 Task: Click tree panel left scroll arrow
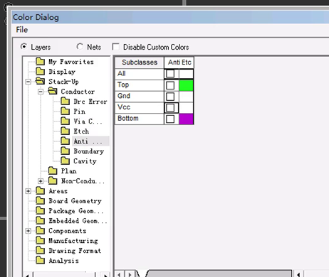pos(28,275)
